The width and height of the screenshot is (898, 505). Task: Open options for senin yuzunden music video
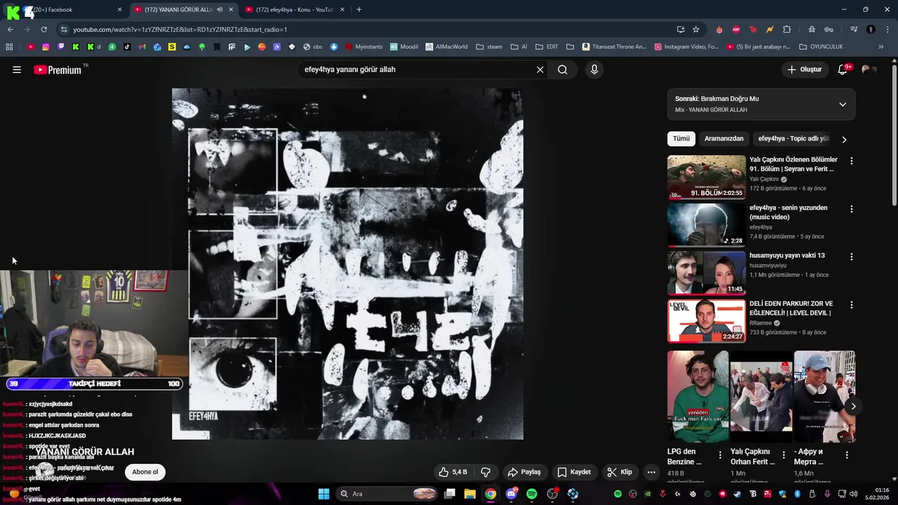pos(852,209)
